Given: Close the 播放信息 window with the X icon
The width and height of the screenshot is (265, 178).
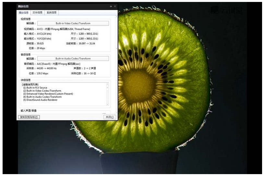Looking at the screenshot, I should click(x=115, y=6).
